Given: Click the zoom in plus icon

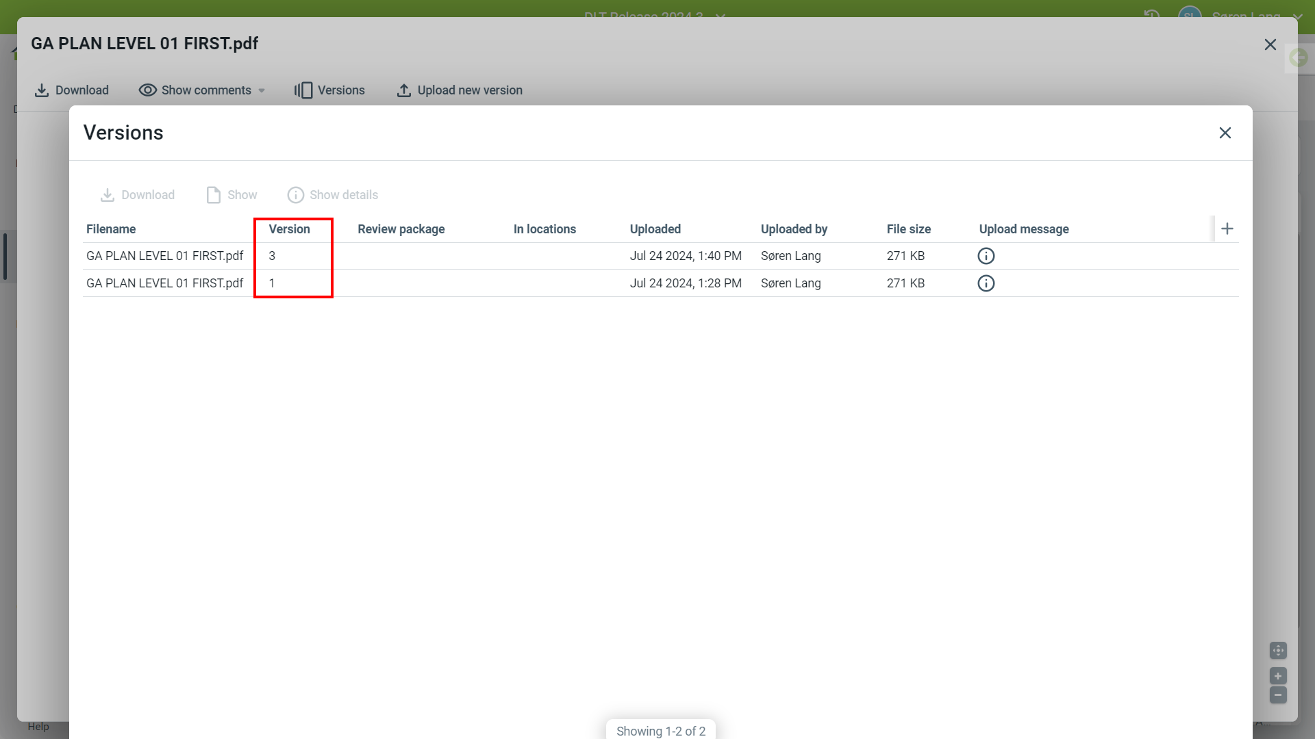Looking at the screenshot, I should (1278, 676).
